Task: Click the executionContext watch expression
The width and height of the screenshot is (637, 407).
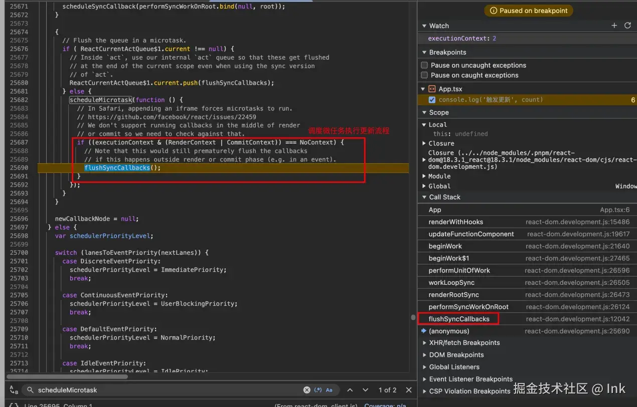Action: coord(462,39)
